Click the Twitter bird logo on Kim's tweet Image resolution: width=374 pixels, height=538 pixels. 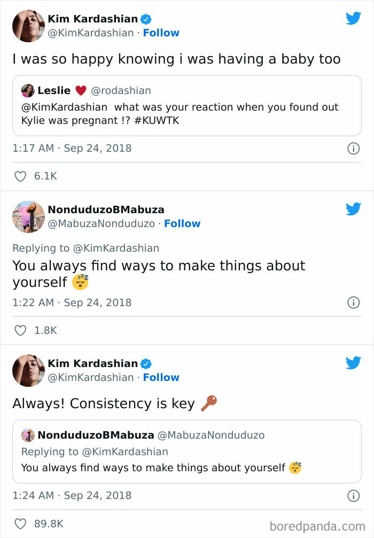pos(353,18)
